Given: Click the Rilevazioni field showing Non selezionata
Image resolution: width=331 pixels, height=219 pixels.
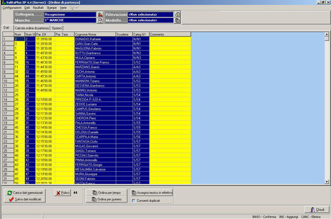Looking at the screenshot, I should tap(151, 14).
